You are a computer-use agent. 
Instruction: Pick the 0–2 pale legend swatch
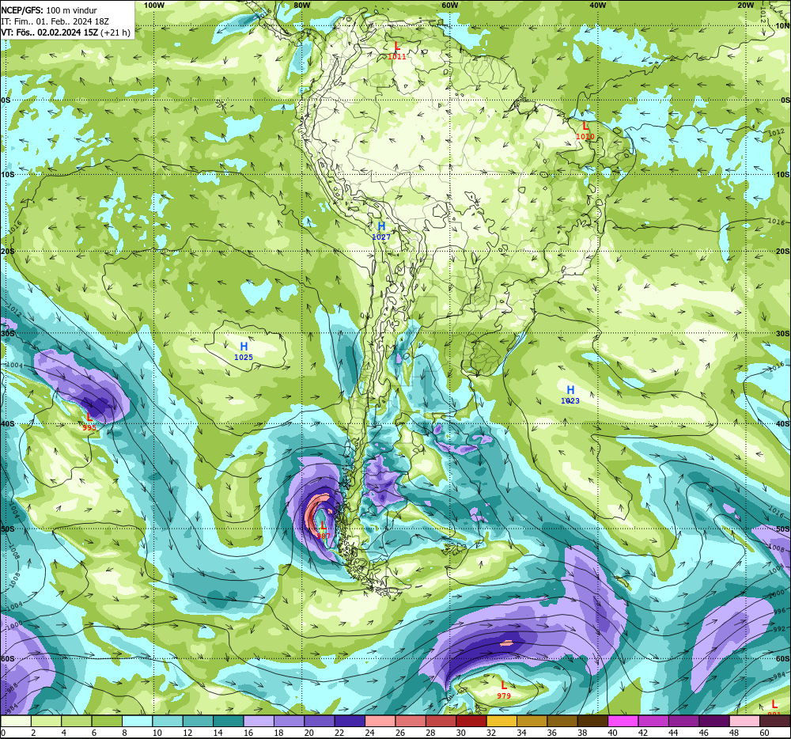16,721
